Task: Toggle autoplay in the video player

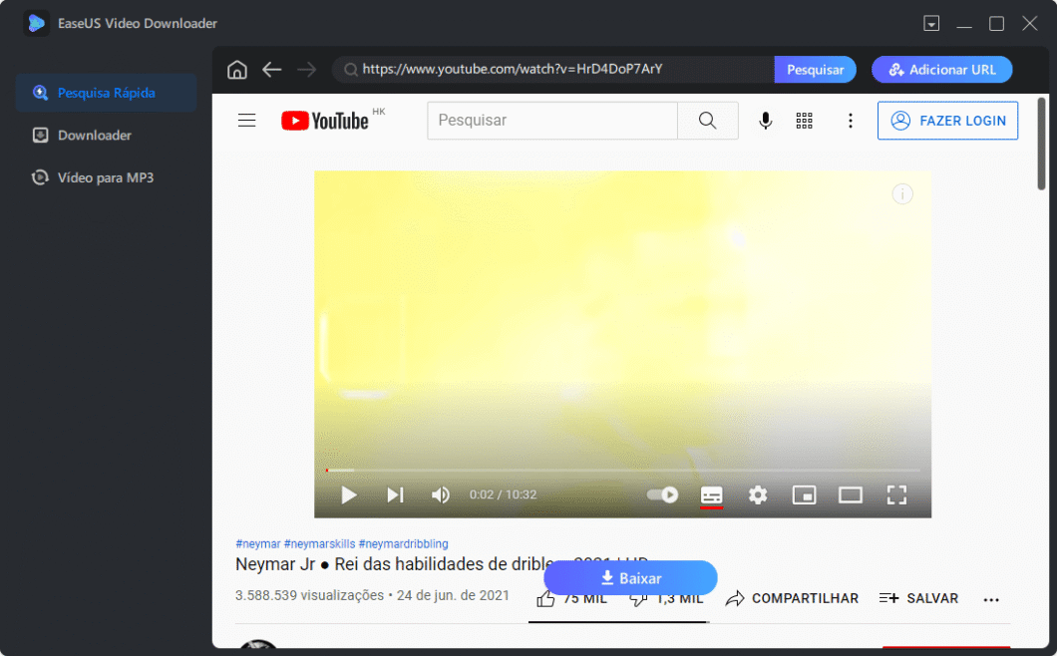Action: 662,493
